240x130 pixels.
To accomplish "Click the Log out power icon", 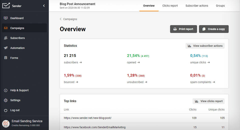I will tap(6, 110).
